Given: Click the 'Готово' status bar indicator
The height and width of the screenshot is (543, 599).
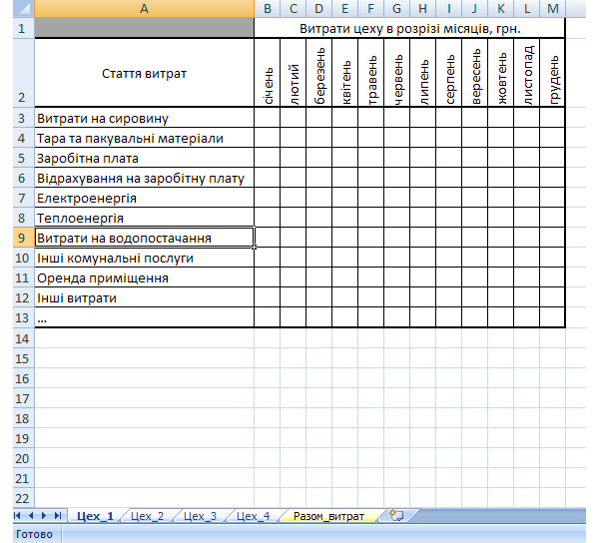Looking at the screenshot, I should click(34, 534).
